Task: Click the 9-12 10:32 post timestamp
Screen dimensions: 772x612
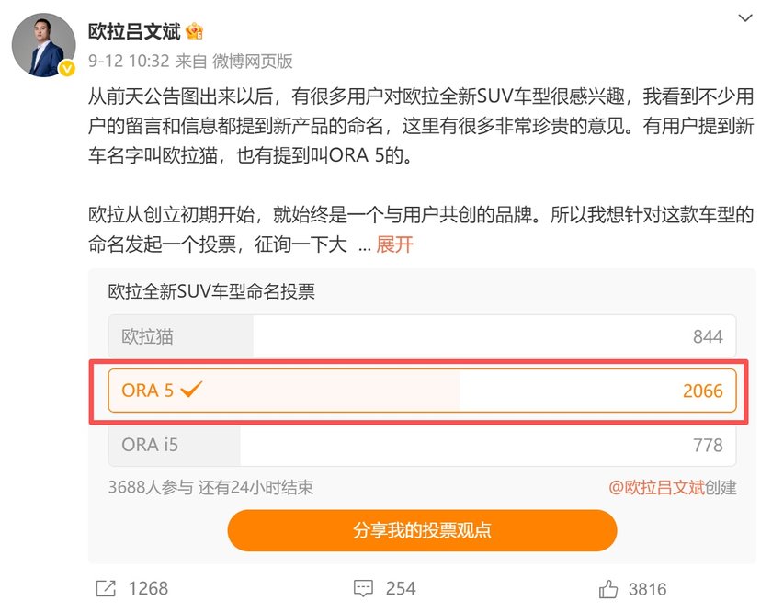Action: pos(127,62)
